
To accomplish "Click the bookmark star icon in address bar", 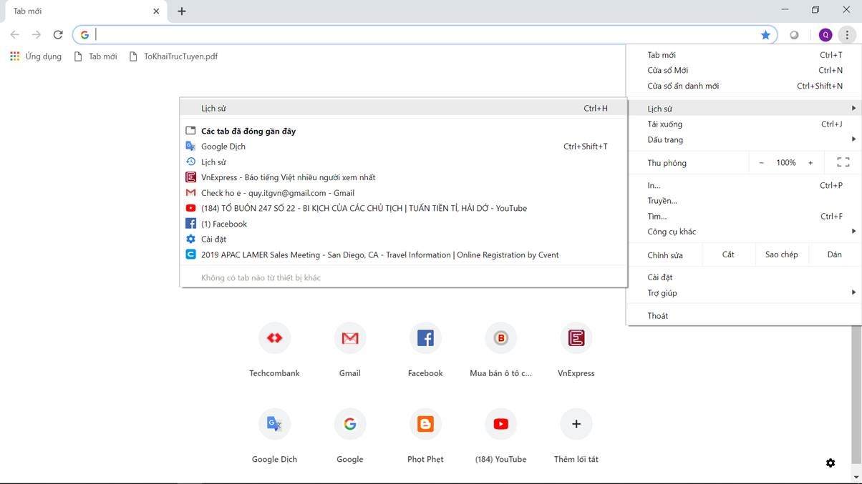I will pos(765,34).
